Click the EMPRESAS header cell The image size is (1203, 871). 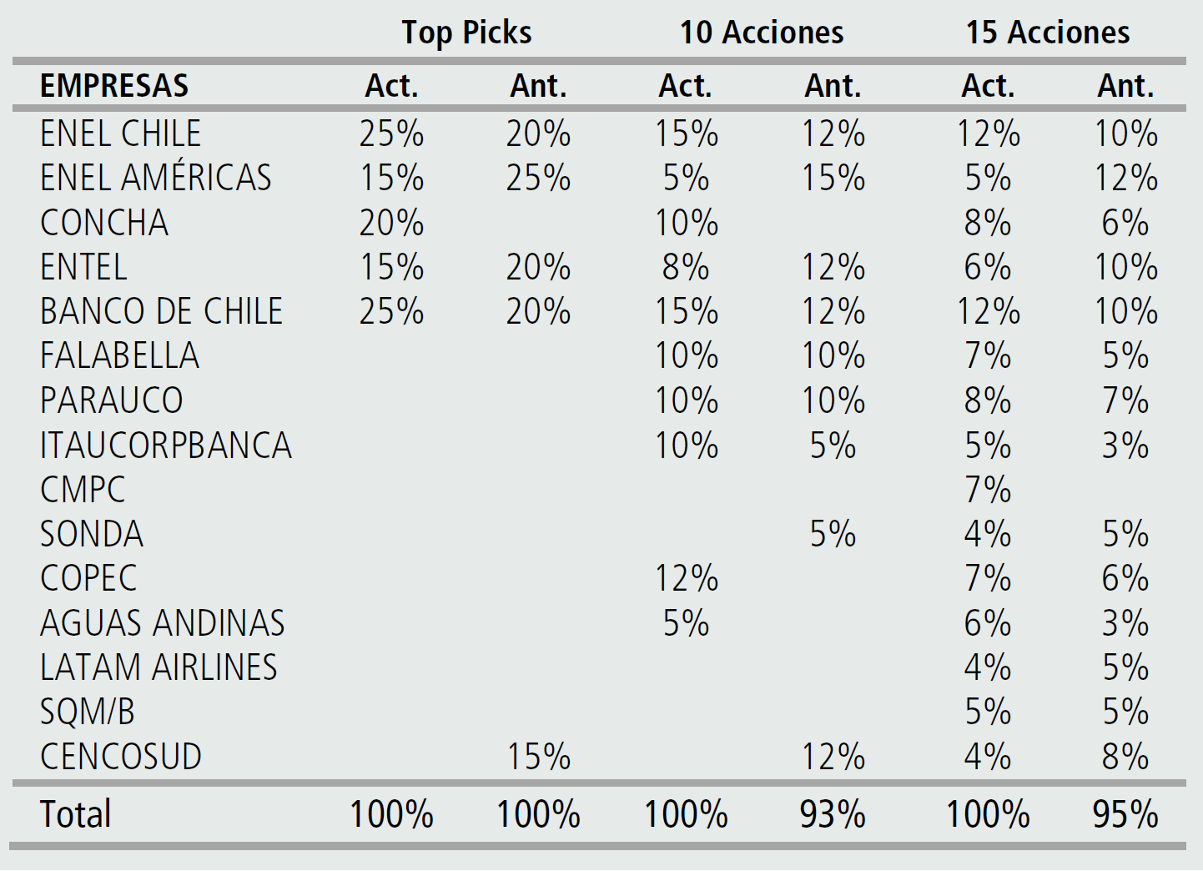coord(114,86)
